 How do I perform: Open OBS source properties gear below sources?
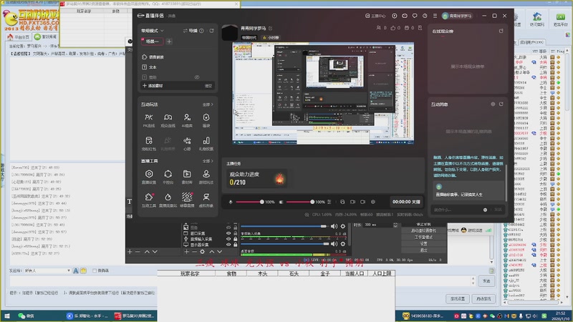202,252
